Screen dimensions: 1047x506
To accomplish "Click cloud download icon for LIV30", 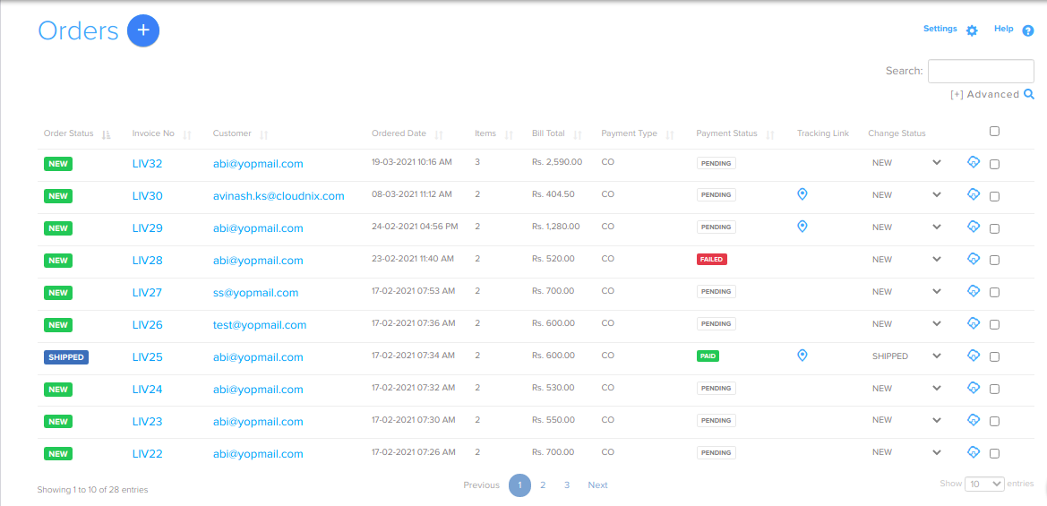I will (x=973, y=194).
